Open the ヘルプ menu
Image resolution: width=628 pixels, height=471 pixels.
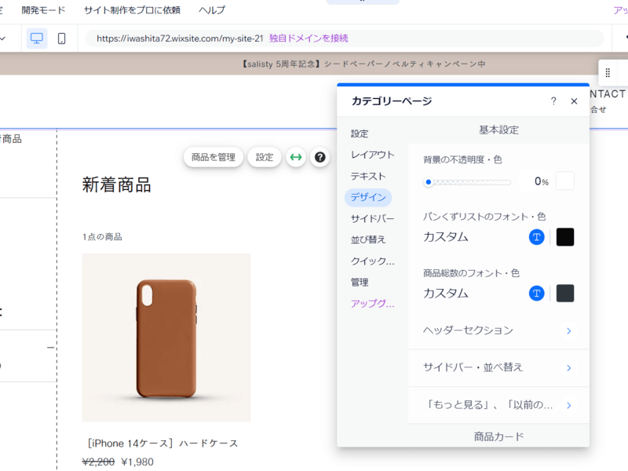pos(211,10)
